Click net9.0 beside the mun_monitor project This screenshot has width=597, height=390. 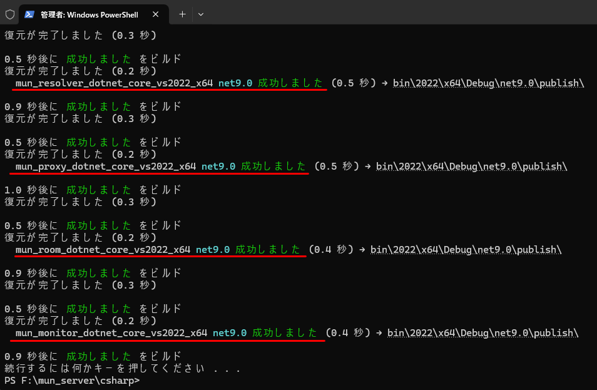coord(230,332)
